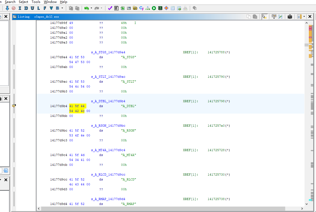
Task: Toggle the navigation direction down arrow
Action: pos(7,8)
